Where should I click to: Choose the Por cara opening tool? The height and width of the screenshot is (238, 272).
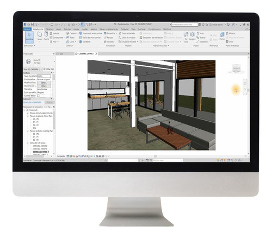click(186, 37)
